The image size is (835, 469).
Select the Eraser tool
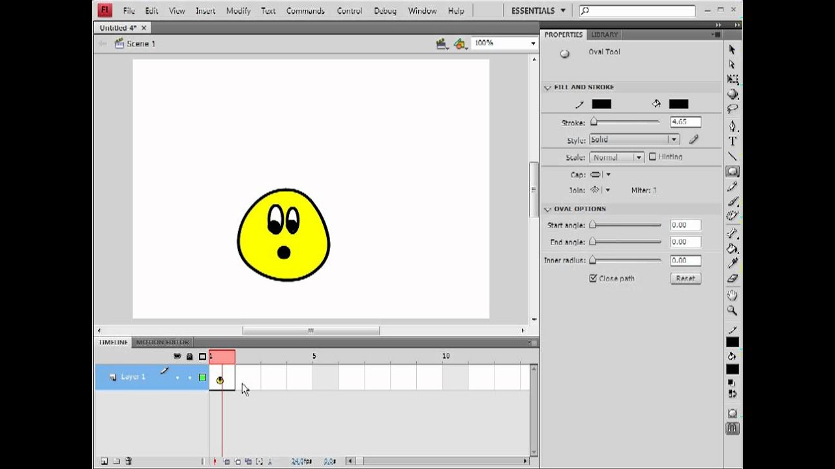tap(732, 278)
